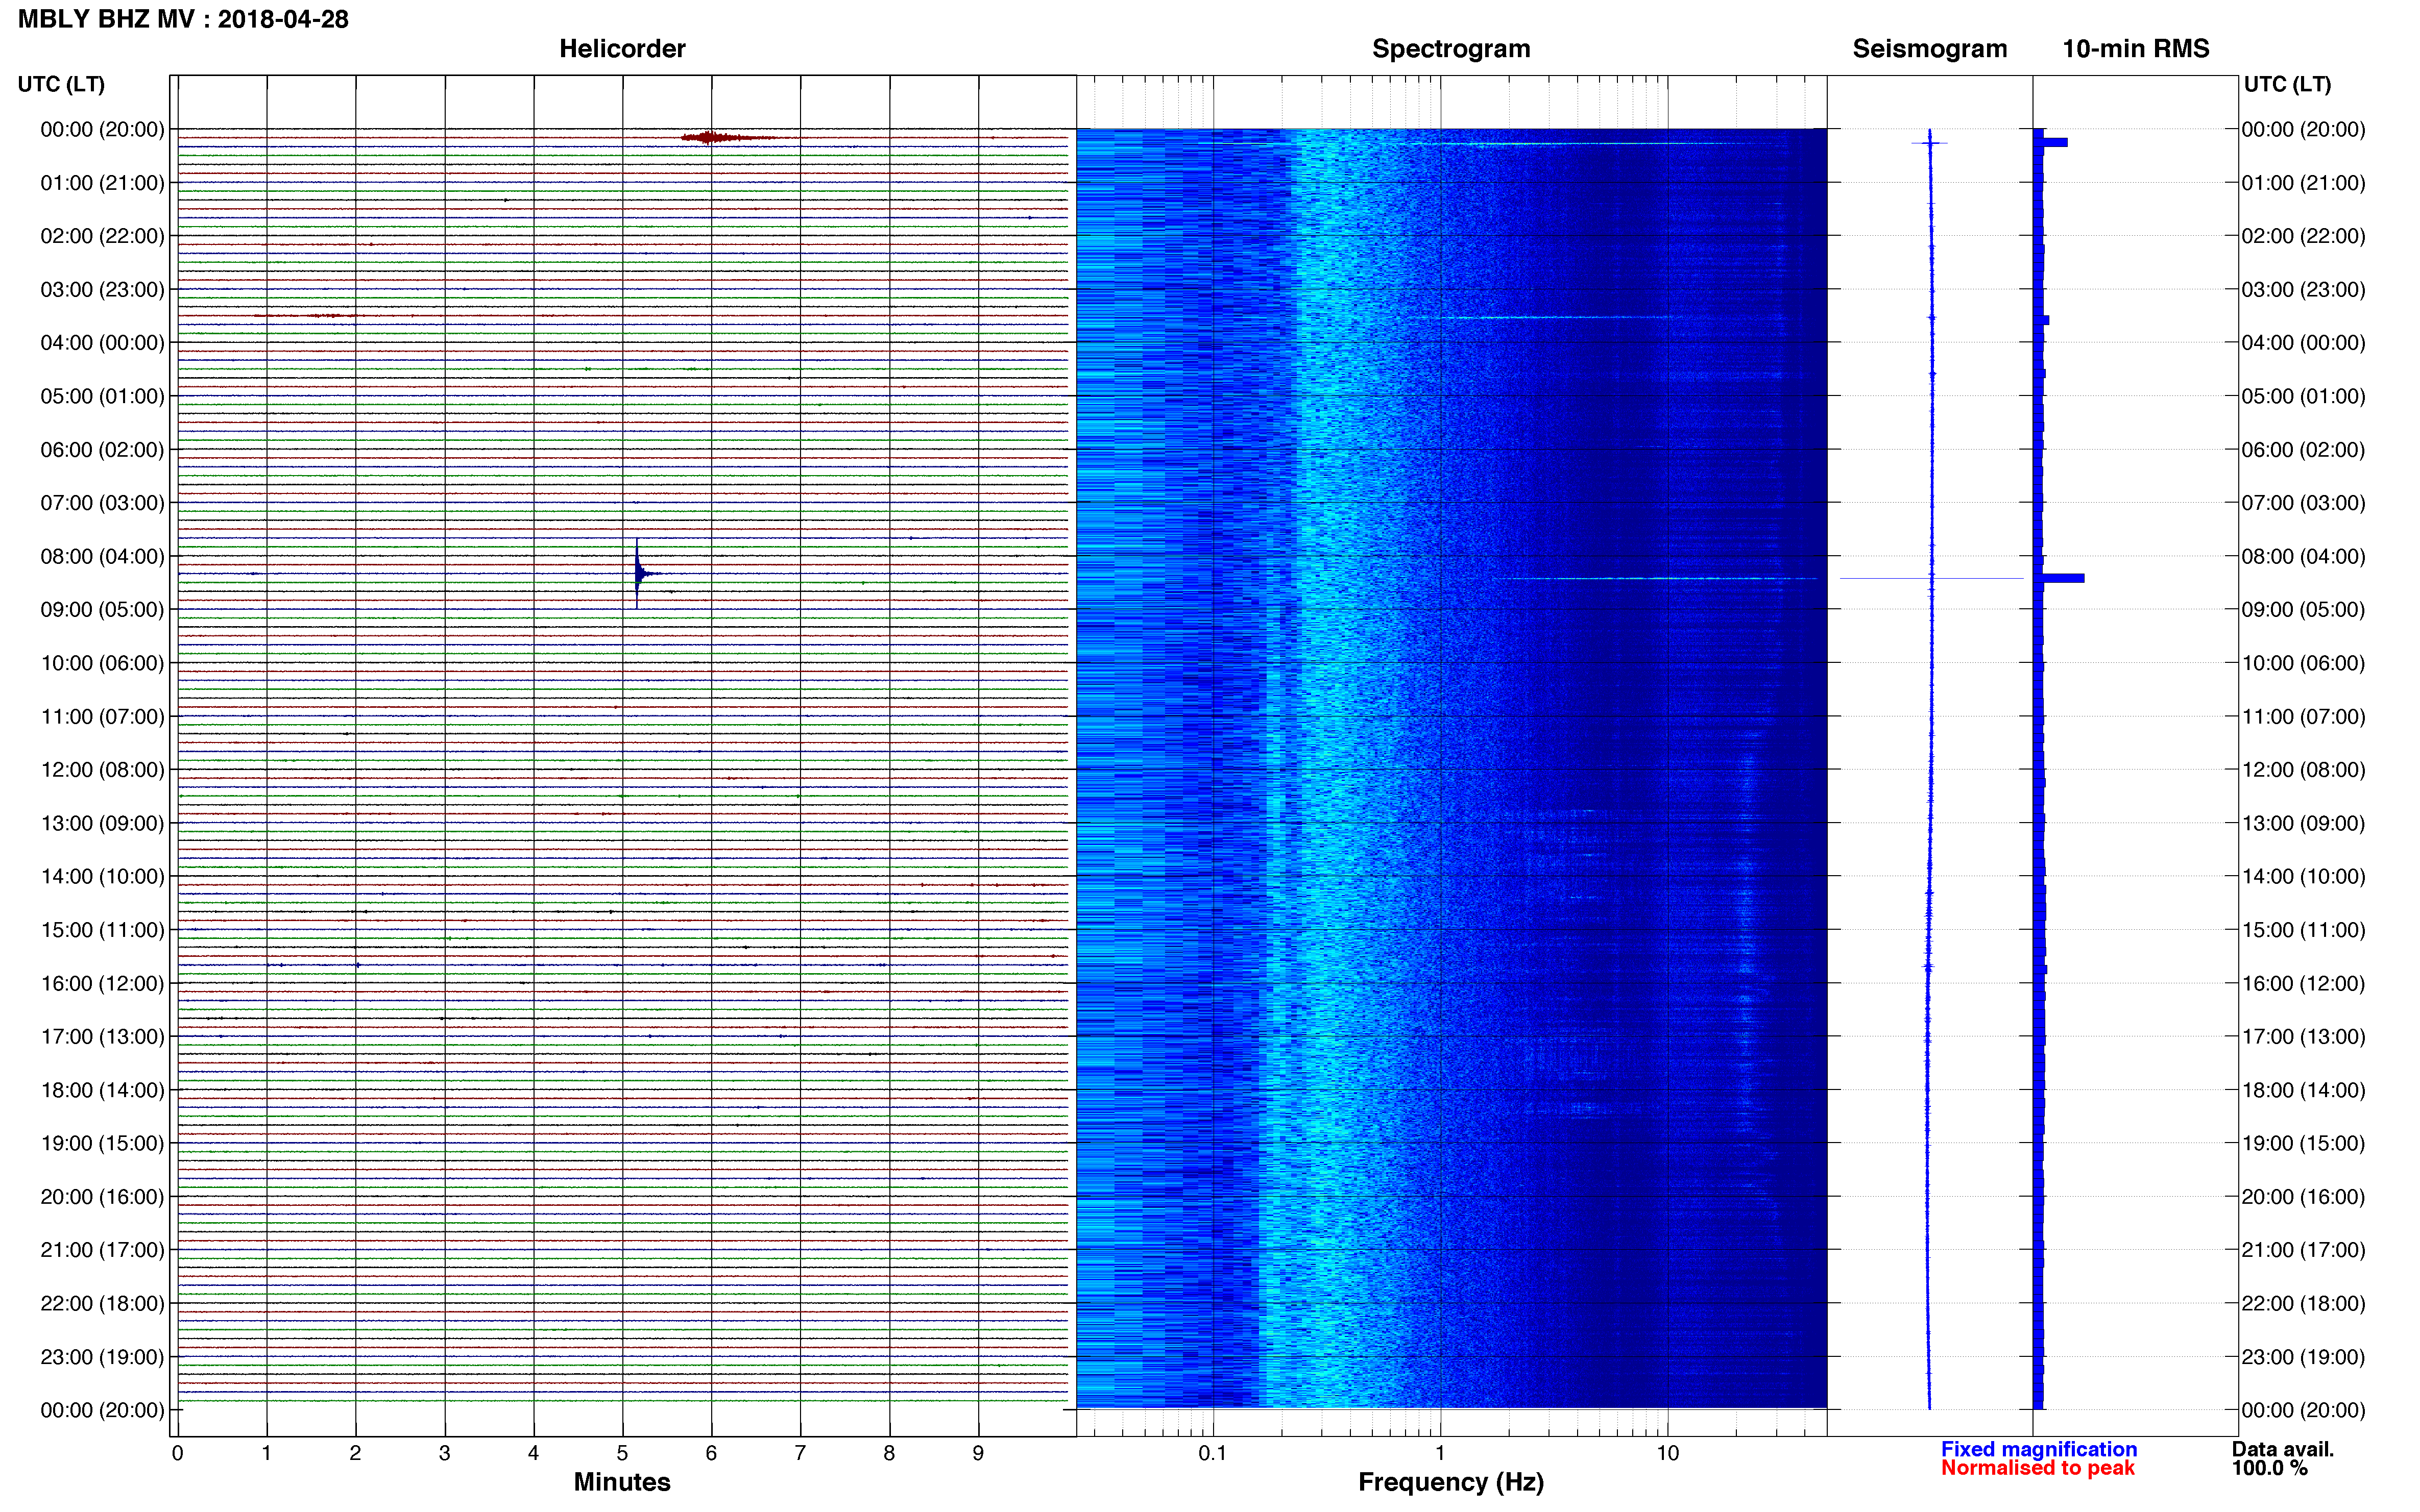The width and height of the screenshot is (2420, 1512).
Task: Click the 'Data avail.' label
Action: click(x=2283, y=1449)
